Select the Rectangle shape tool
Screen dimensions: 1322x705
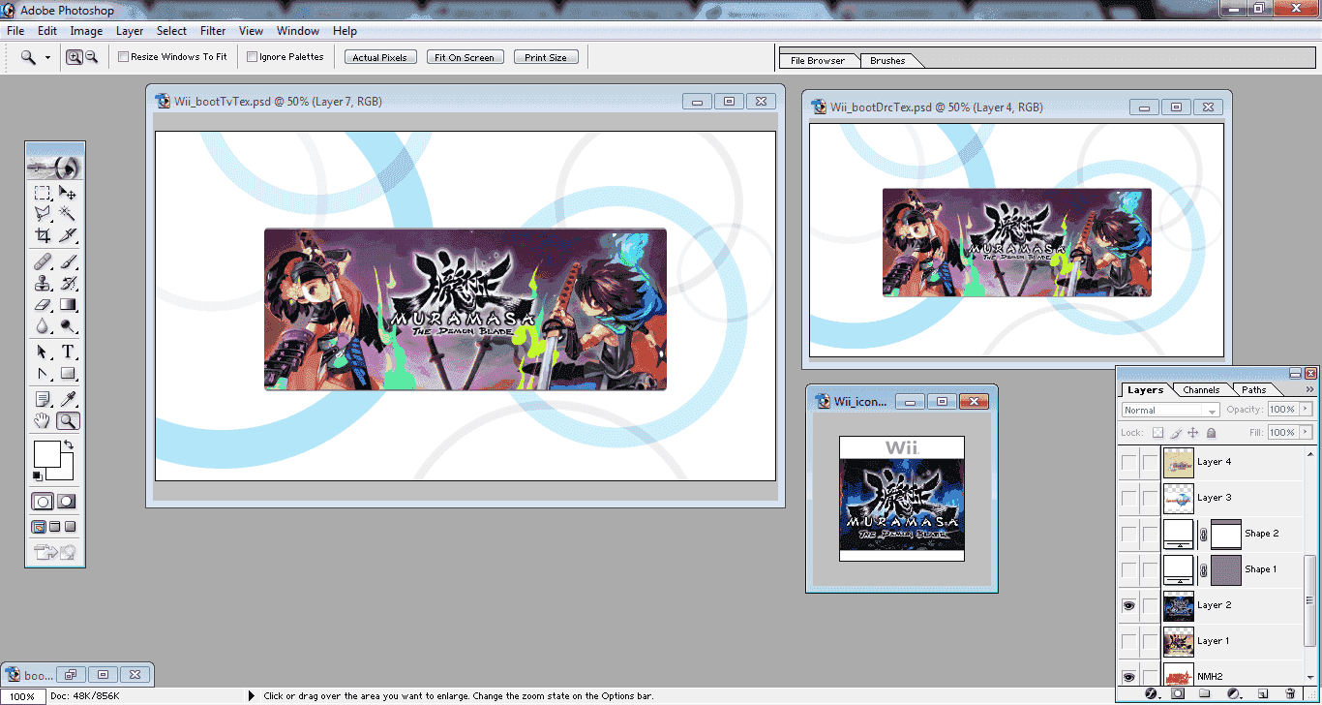(68, 373)
